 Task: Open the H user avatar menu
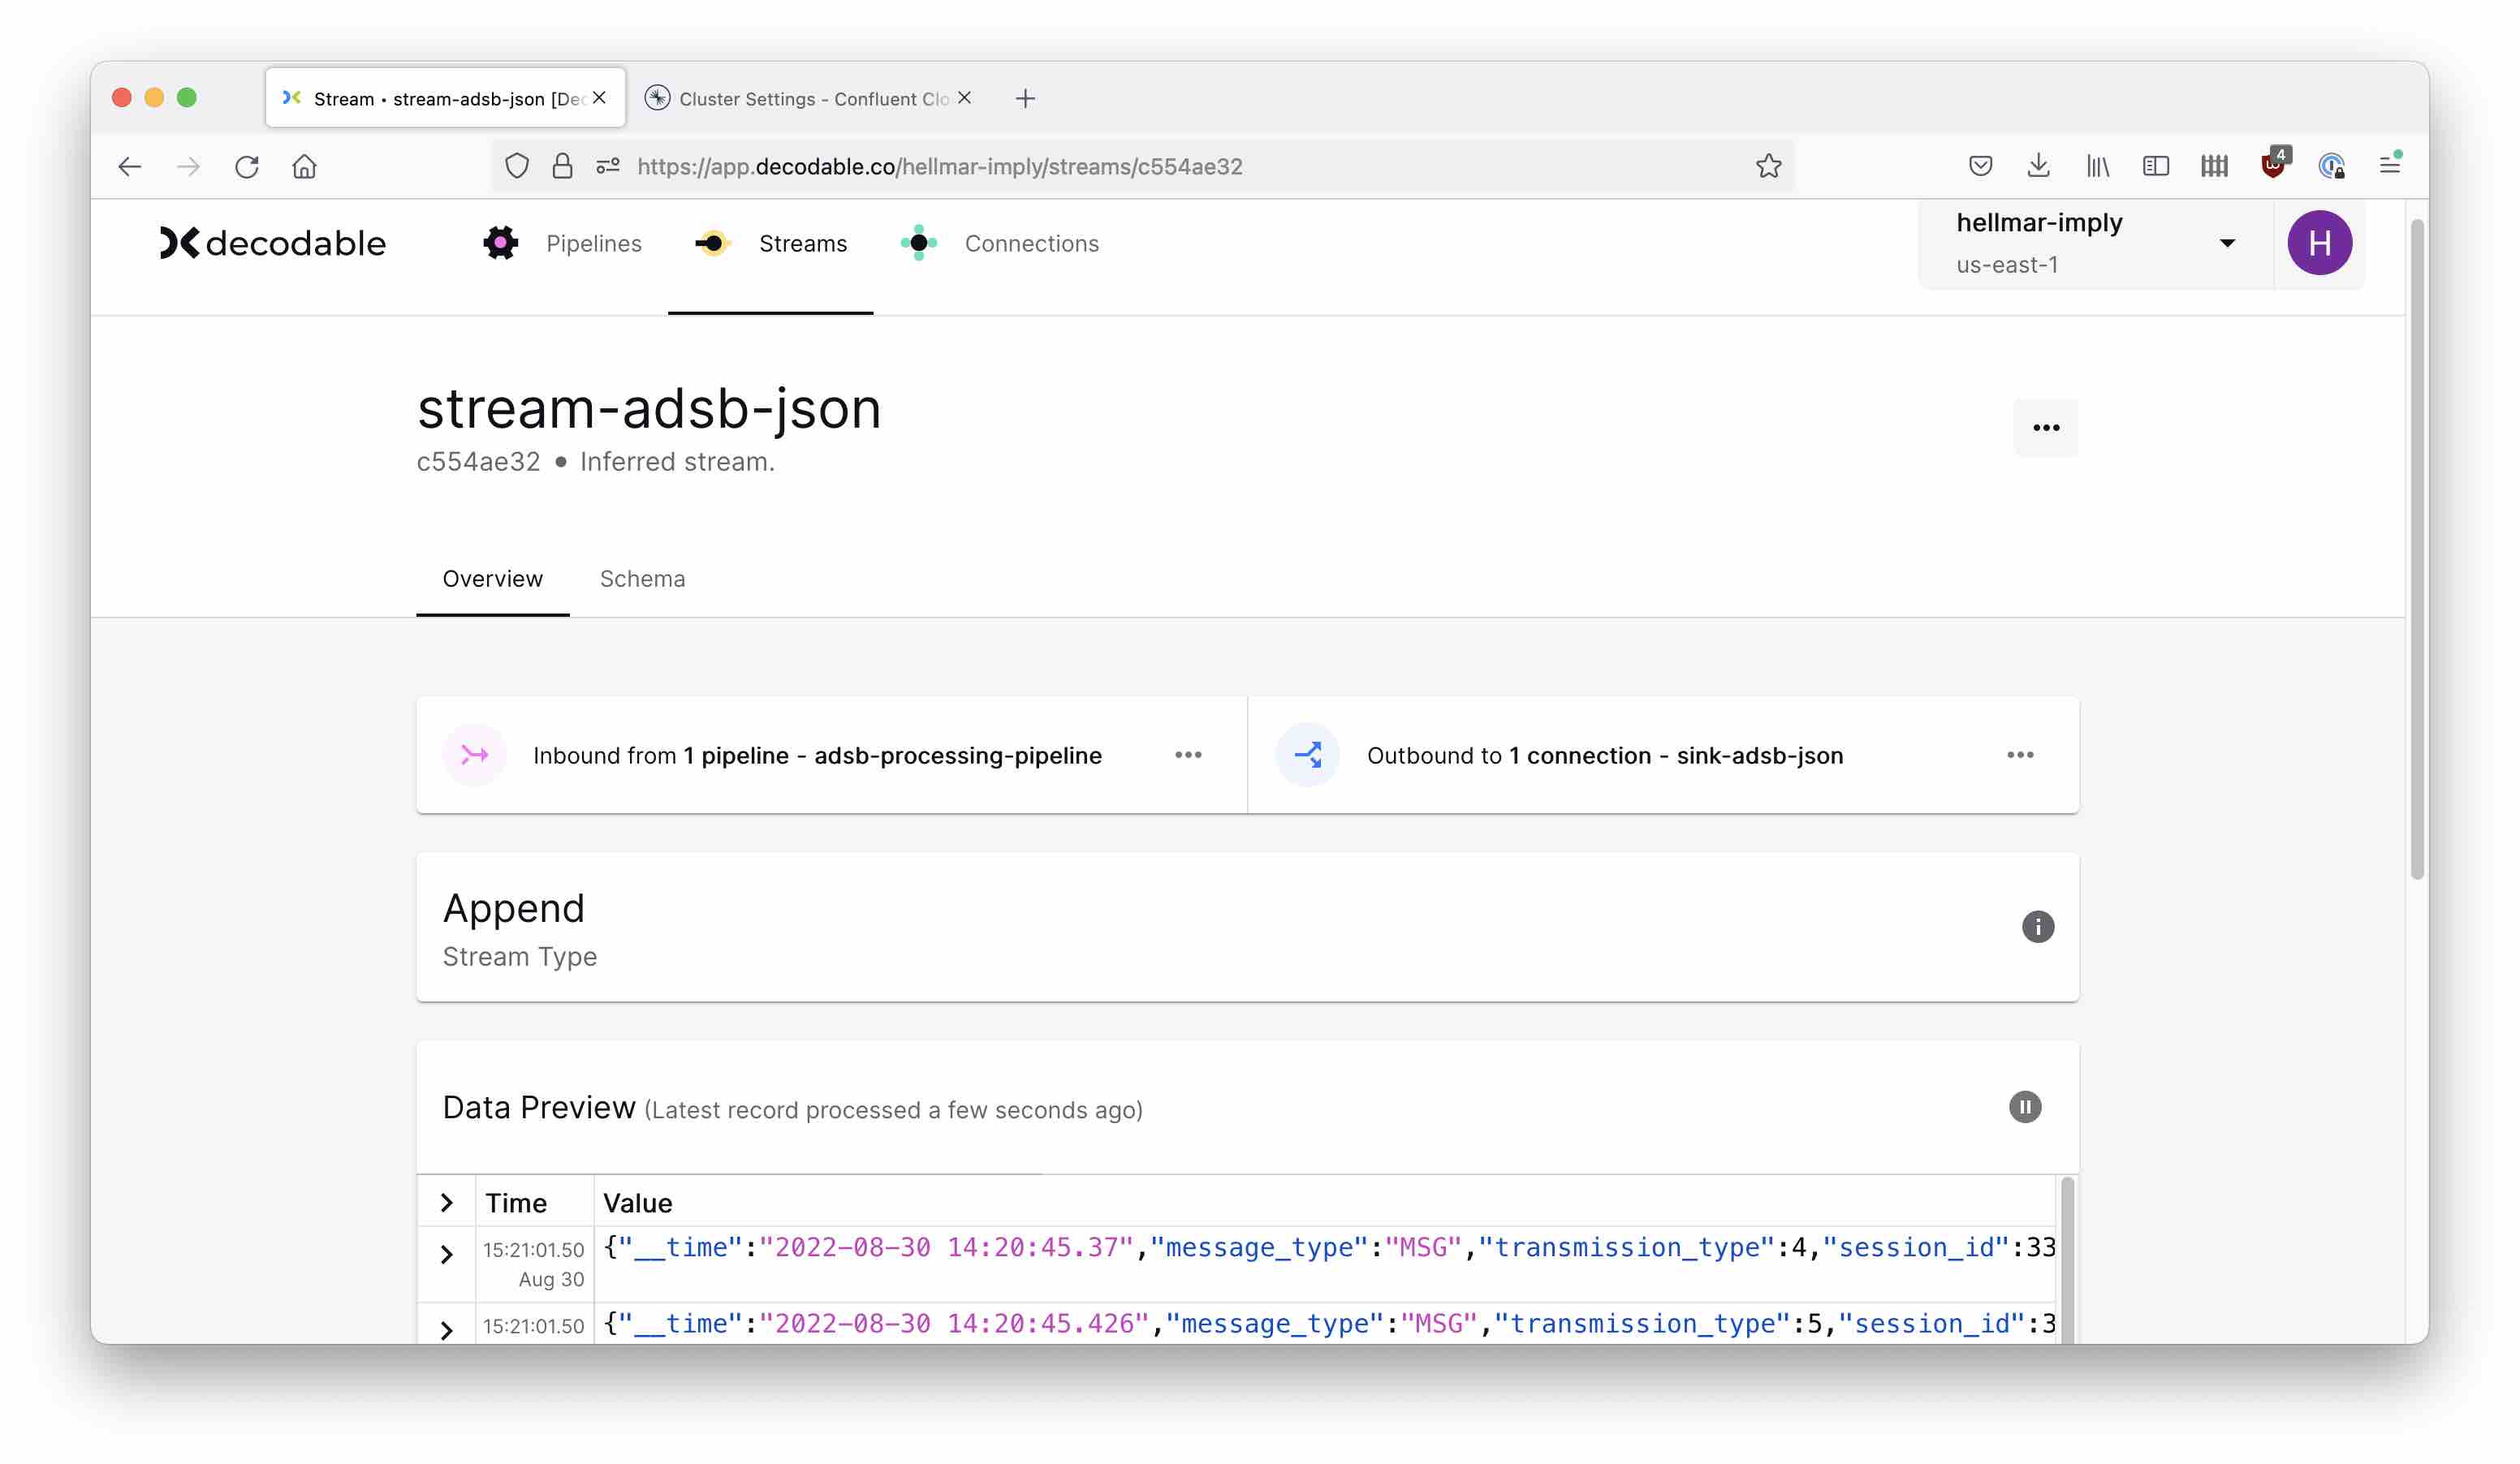tap(2319, 243)
